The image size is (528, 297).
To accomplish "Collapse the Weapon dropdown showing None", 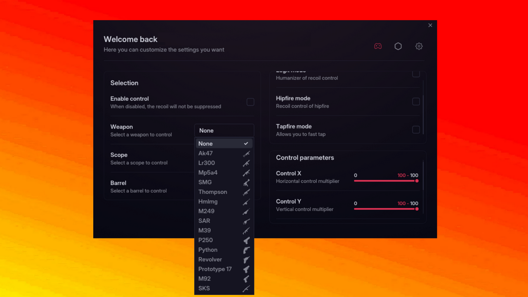I will click(x=224, y=130).
